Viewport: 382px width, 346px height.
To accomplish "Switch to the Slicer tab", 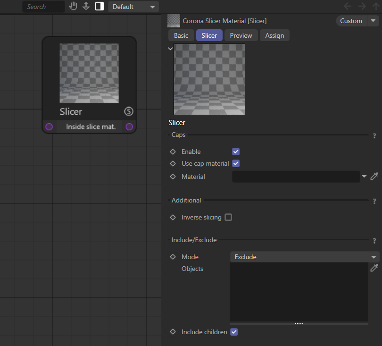I will (x=209, y=35).
